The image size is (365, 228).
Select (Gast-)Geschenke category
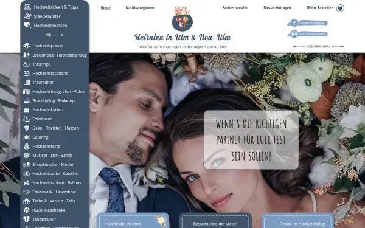(49, 210)
